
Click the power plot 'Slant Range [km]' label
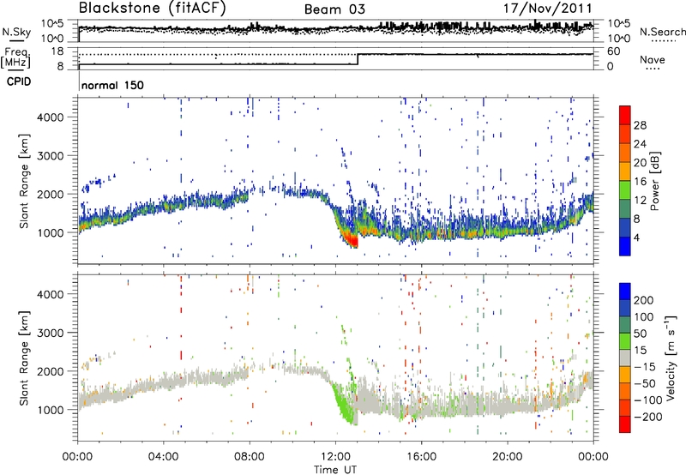(x=24, y=181)
